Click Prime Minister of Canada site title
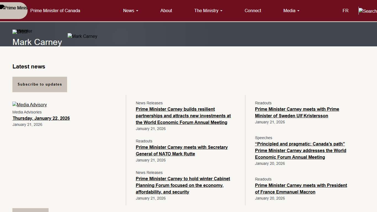 (55, 10)
